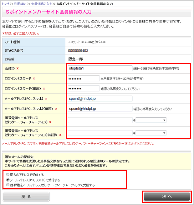The image size is (194, 205).
Task: Focus the 携帯電話メールアドレス input field
Action: tap(100, 120)
